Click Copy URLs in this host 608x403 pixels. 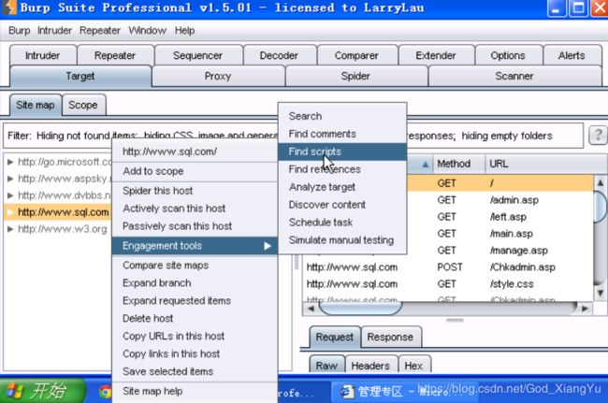coord(195,336)
